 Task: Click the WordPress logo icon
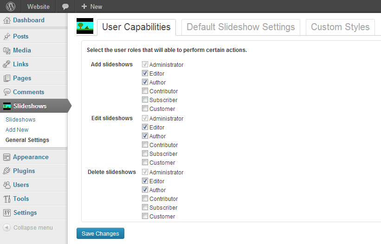pyautogui.click(x=10, y=6)
